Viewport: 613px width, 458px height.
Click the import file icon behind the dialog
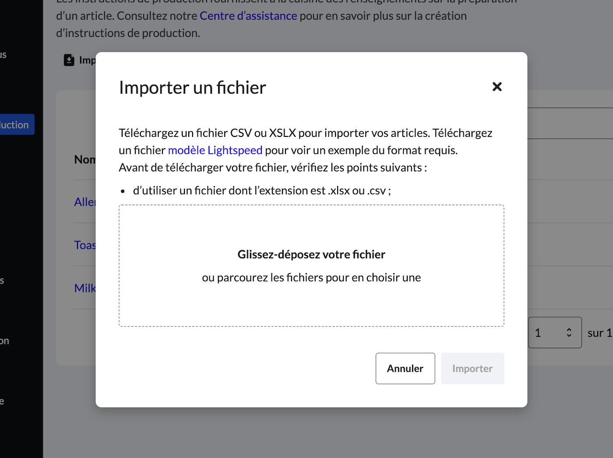pyautogui.click(x=69, y=60)
